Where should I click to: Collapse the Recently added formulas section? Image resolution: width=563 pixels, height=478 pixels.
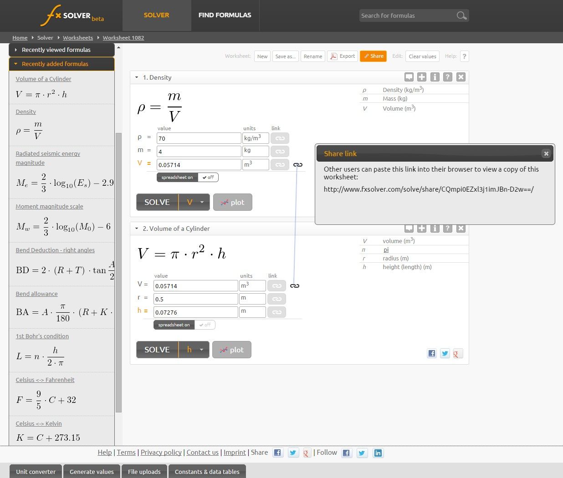tap(55, 64)
